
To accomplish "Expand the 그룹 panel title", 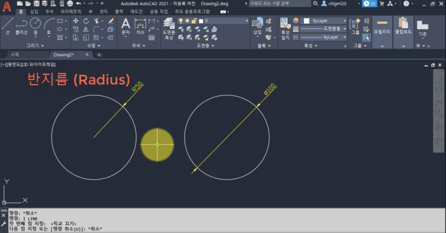I will click(x=360, y=45).
